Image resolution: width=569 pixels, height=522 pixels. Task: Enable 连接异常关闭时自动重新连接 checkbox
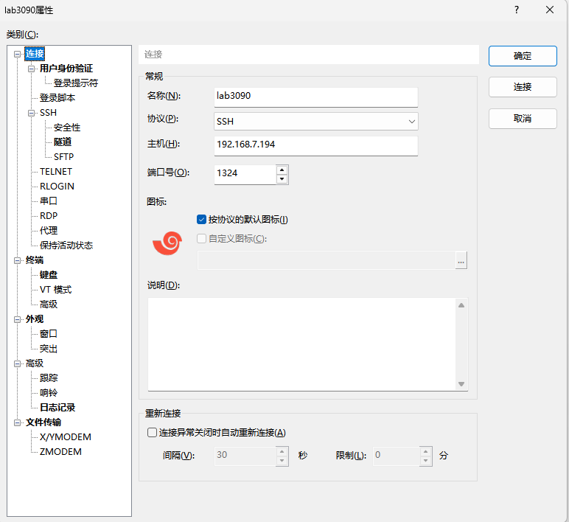point(152,432)
